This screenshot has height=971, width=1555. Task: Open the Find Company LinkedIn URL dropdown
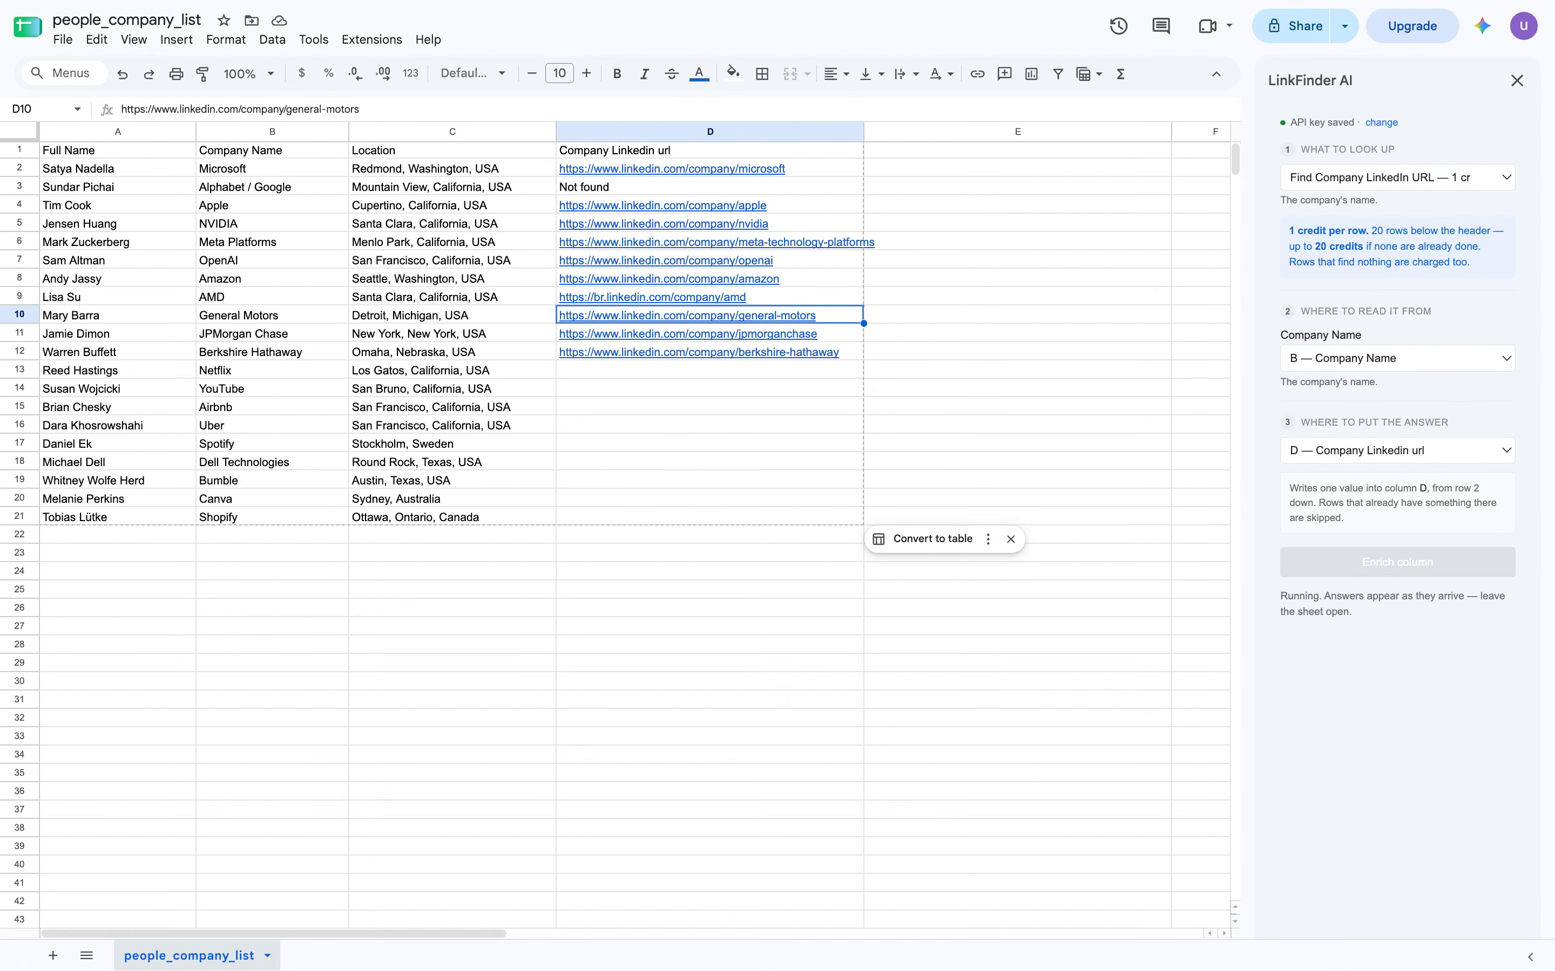tap(1397, 177)
